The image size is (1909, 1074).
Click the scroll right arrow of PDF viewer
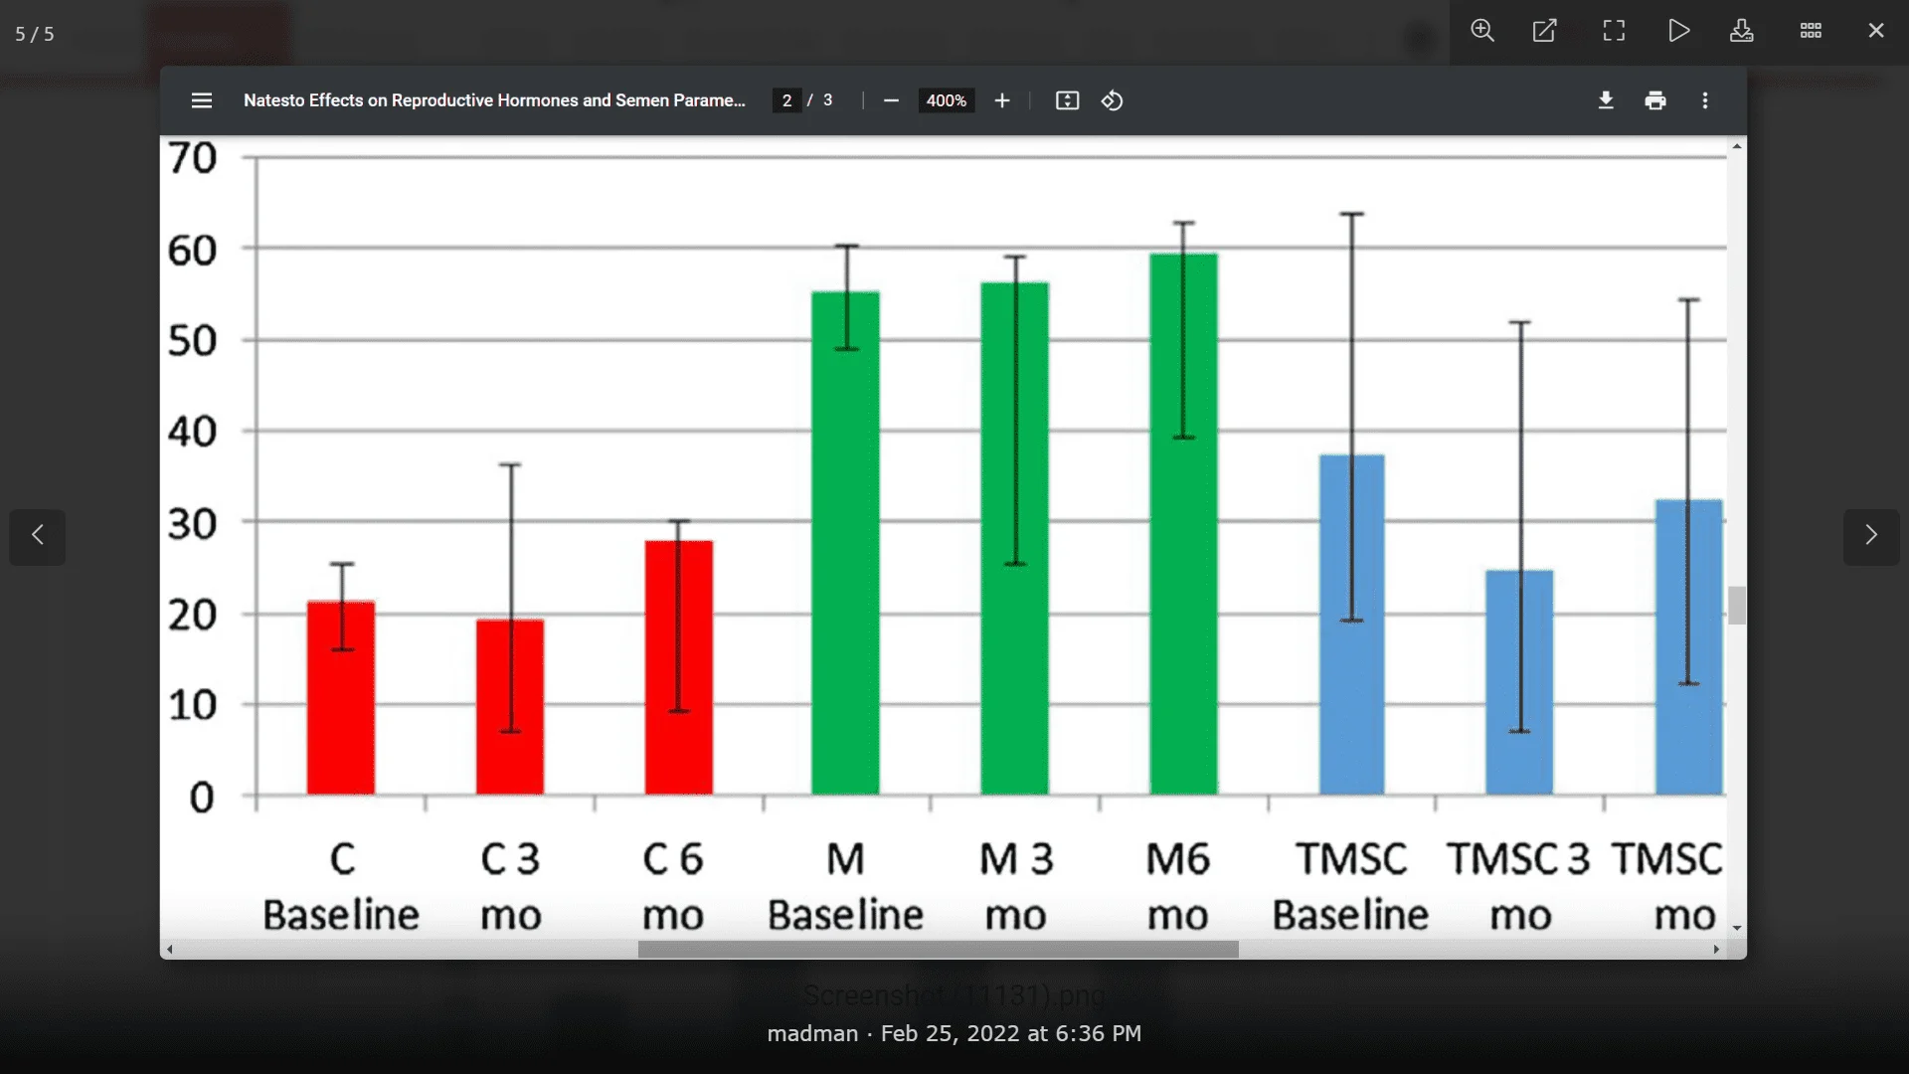[1716, 950]
